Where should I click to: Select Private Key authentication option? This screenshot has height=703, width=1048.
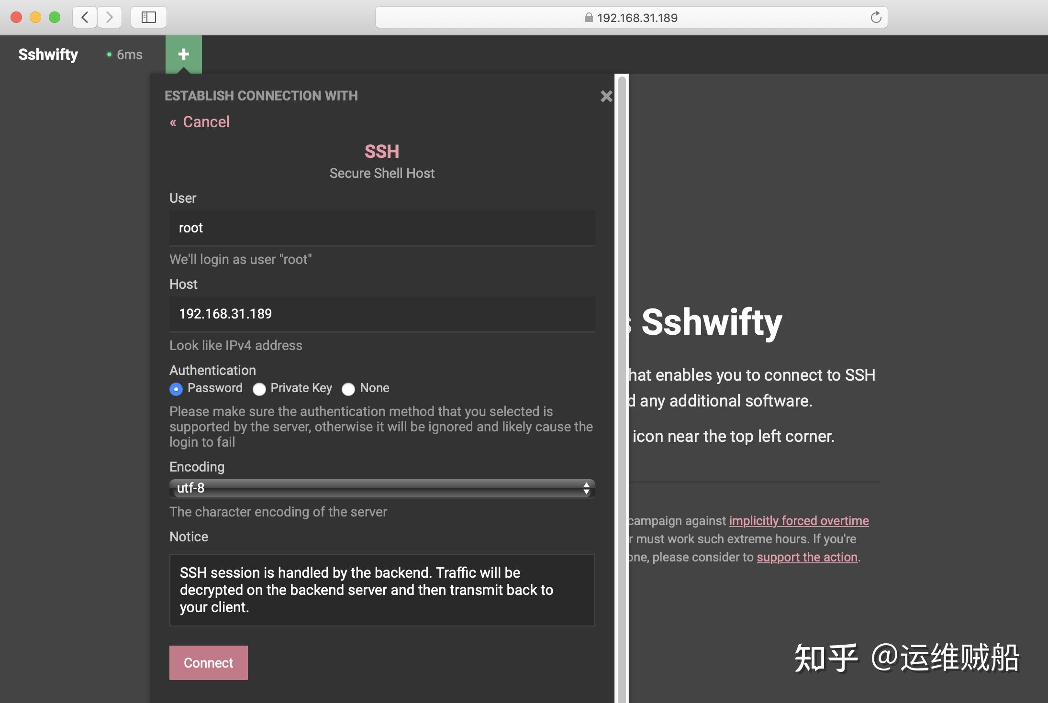point(259,389)
